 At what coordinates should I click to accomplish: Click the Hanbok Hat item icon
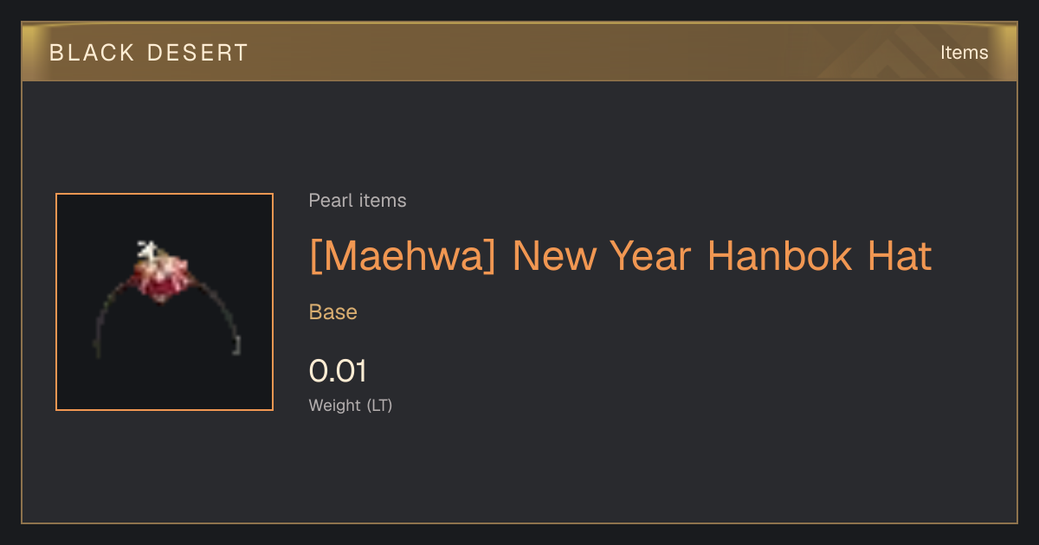point(165,301)
